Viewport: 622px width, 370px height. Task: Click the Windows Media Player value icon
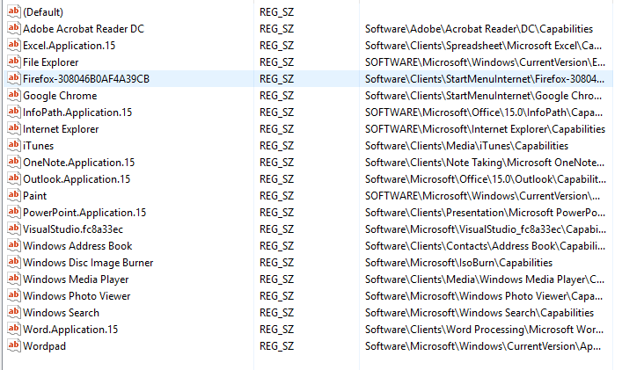[13, 279]
